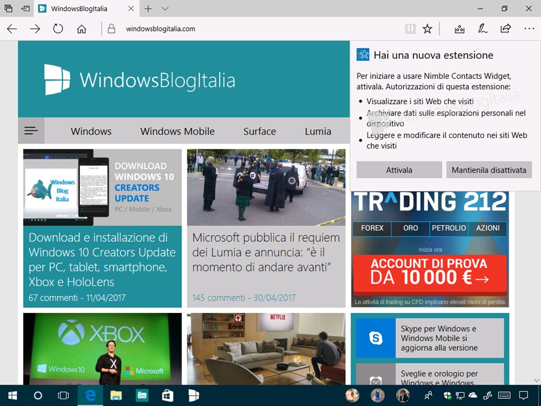Select ORO in the Trading 212 ad

tap(411, 228)
